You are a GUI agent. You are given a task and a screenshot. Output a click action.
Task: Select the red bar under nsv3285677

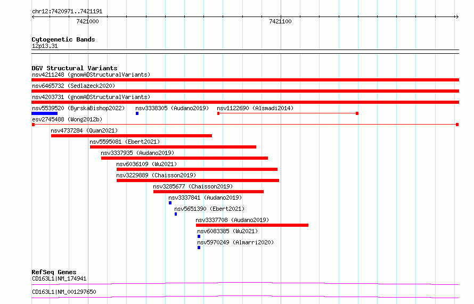pyautogui.click(x=209, y=192)
